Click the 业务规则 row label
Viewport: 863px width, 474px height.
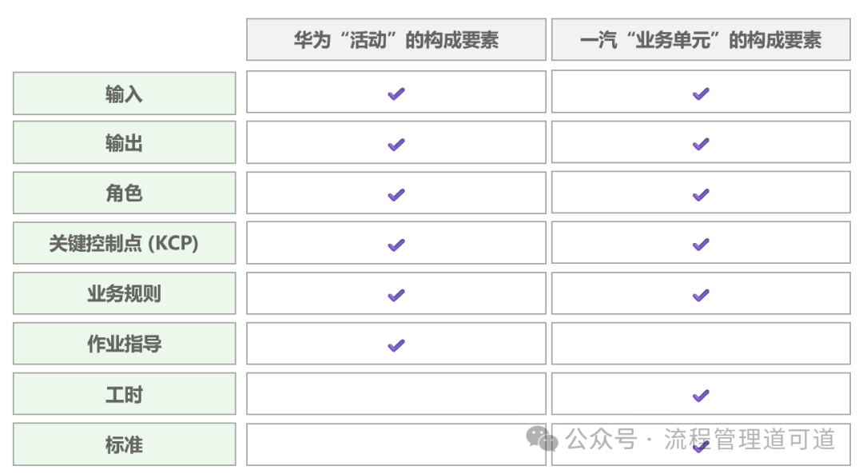tap(124, 294)
